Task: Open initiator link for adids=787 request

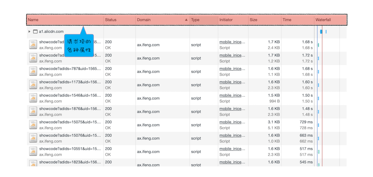Action: coord(232,69)
